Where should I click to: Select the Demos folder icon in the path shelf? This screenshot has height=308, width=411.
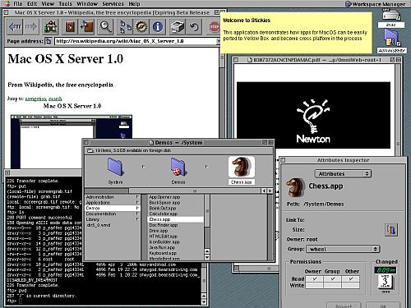(x=178, y=167)
